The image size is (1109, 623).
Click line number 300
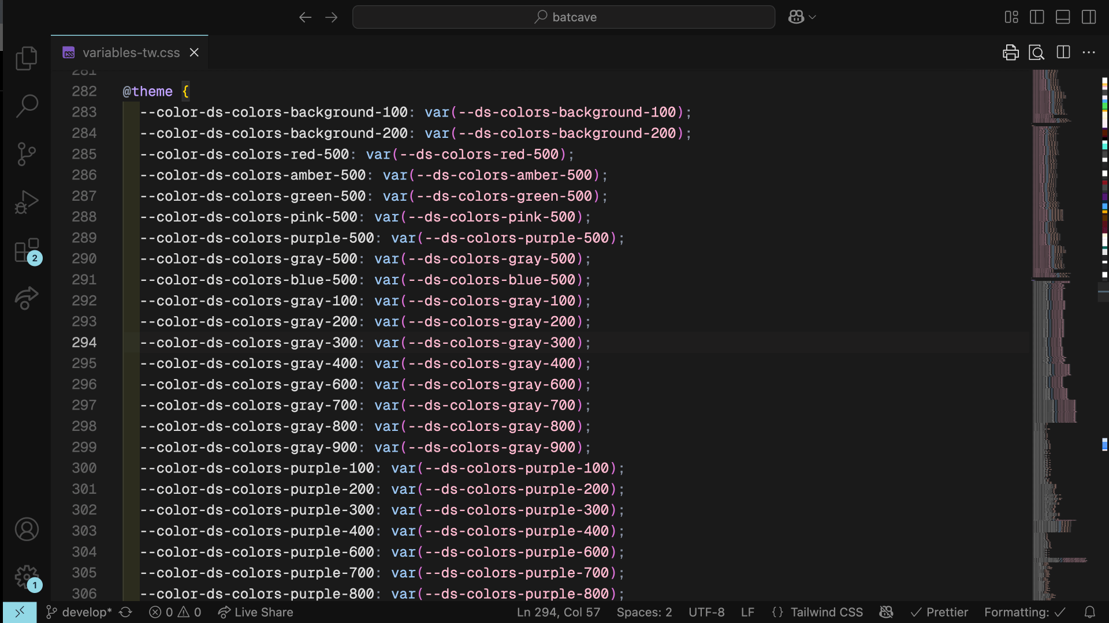(x=84, y=468)
